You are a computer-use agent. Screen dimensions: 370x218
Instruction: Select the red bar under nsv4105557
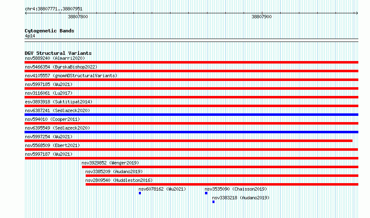coord(191,80)
